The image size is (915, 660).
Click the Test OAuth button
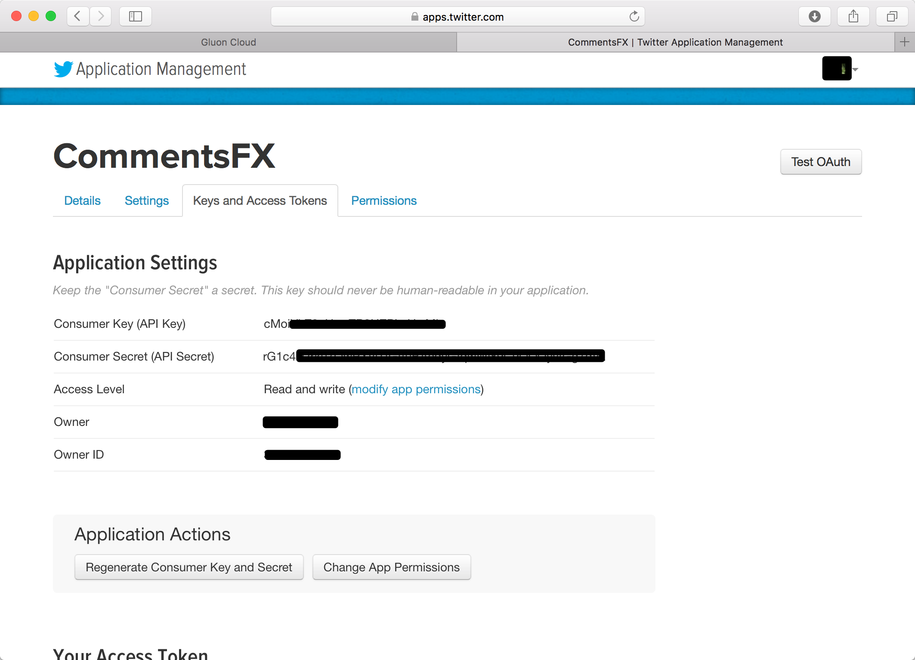click(821, 162)
